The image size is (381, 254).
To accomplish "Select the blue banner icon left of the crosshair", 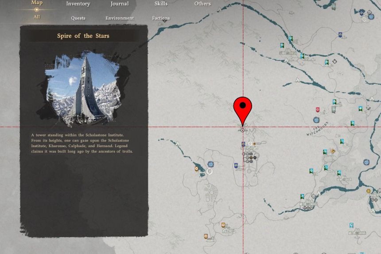I will tap(236, 166).
